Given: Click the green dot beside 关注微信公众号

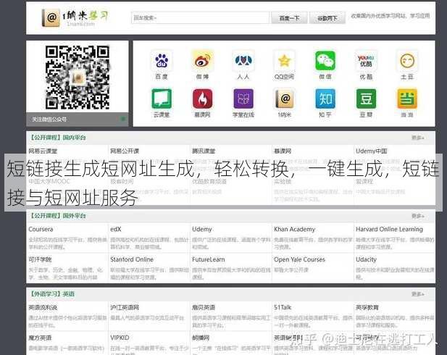Looking at the screenshot, I should (123, 119).
